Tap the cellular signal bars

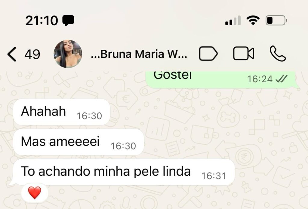[x=233, y=20]
